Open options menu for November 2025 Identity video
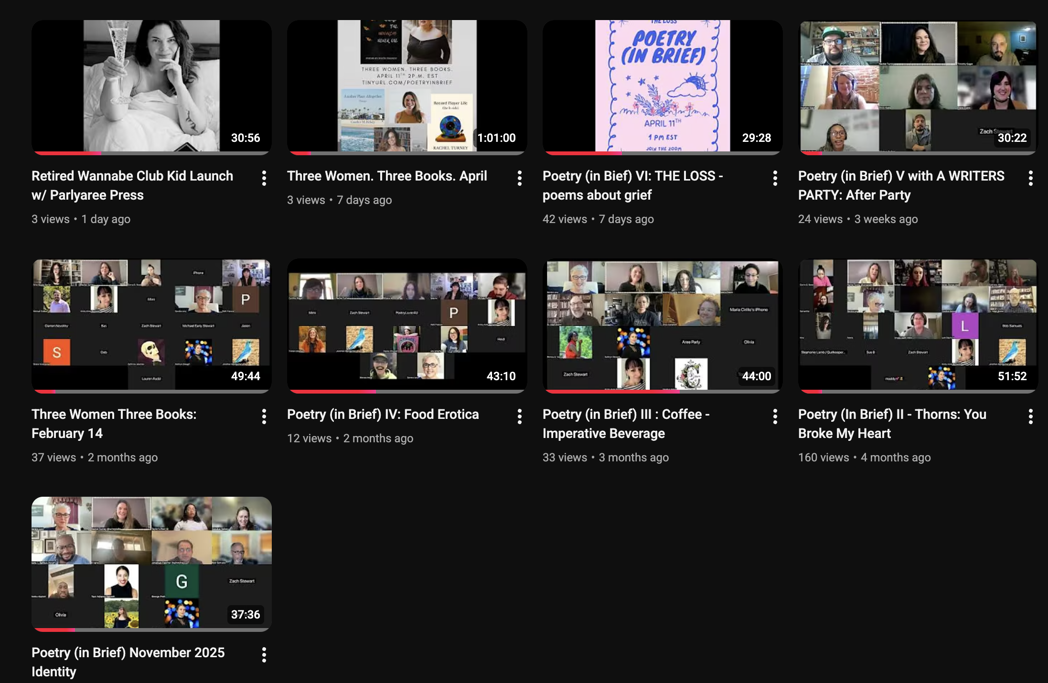 coord(264,655)
